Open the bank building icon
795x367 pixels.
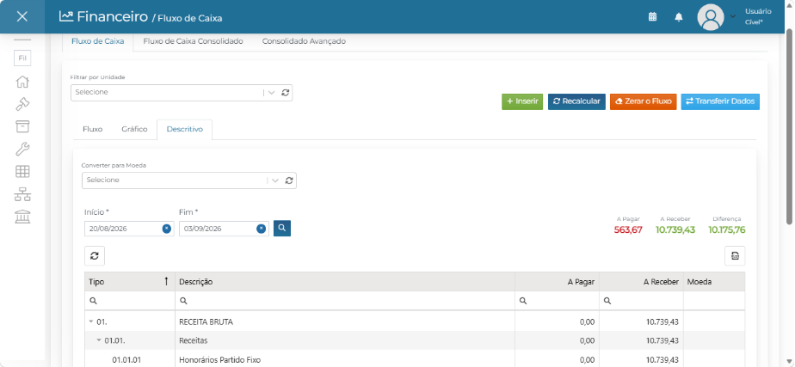pyautogui.click(x=22, y=216)
